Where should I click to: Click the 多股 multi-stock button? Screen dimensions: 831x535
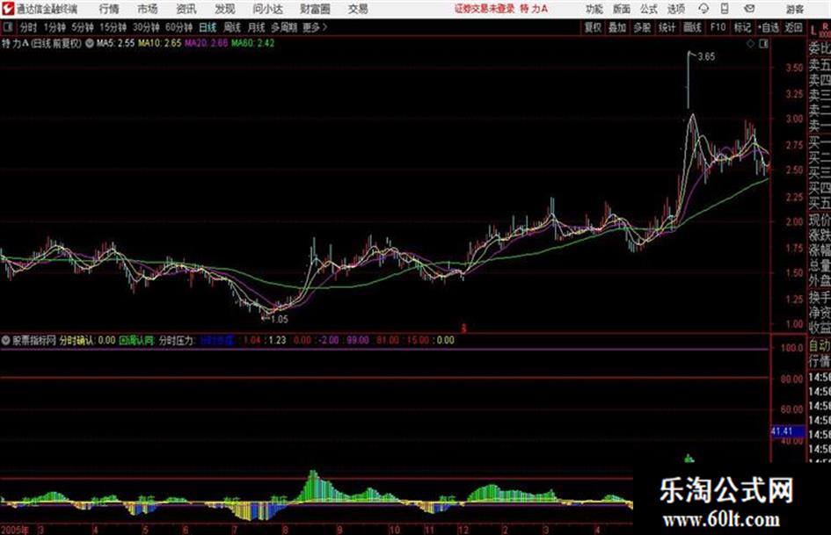click(642, 27)
